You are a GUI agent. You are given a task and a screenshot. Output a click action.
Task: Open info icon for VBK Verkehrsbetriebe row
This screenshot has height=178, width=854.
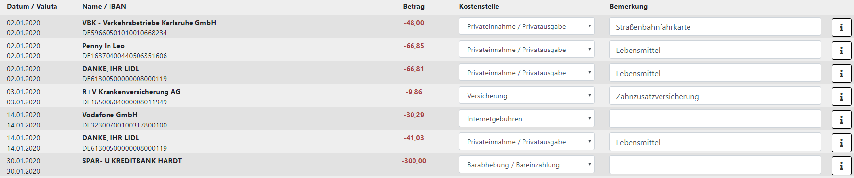[841, 27]
